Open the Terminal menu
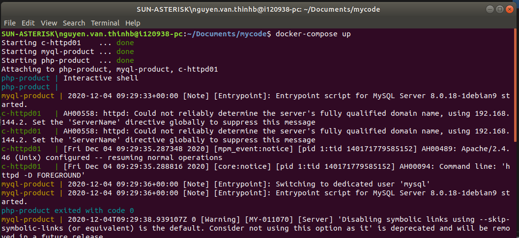519x238 pixels. point(105,23)
